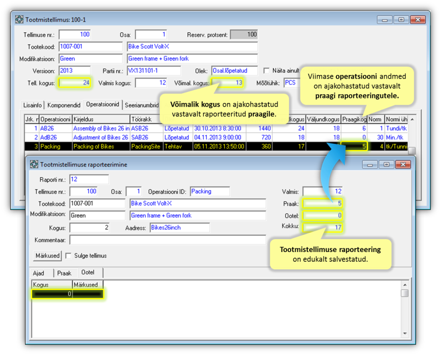Click the Tellimuse nr. field in Tootmistellimus window

coord(74,34)
